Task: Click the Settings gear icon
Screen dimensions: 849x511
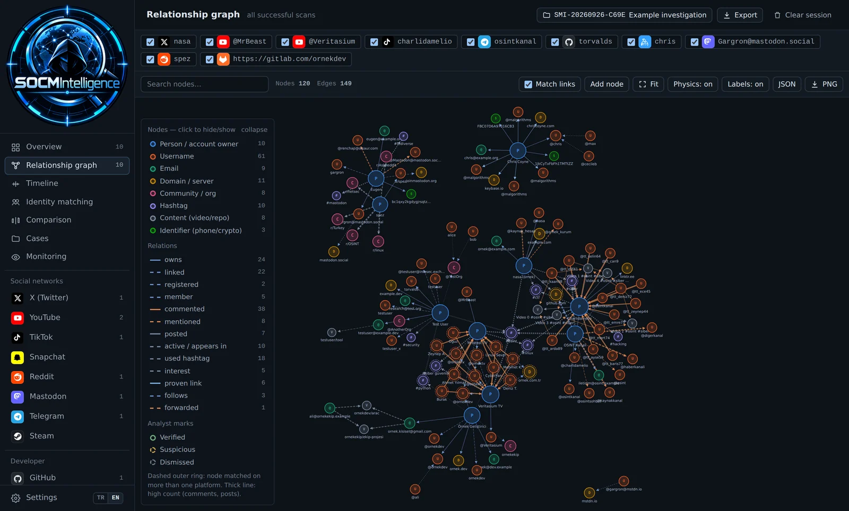Action: [x=16, y=498]
